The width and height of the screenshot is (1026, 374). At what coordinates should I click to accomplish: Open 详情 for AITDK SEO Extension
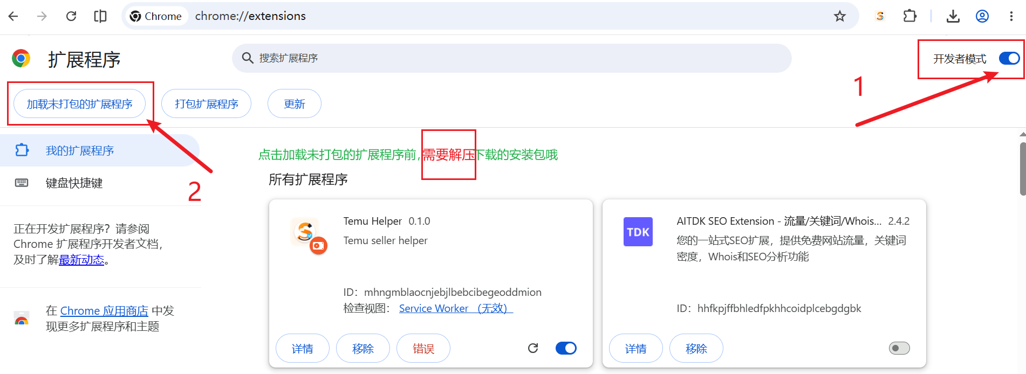[x=636, y=349]
